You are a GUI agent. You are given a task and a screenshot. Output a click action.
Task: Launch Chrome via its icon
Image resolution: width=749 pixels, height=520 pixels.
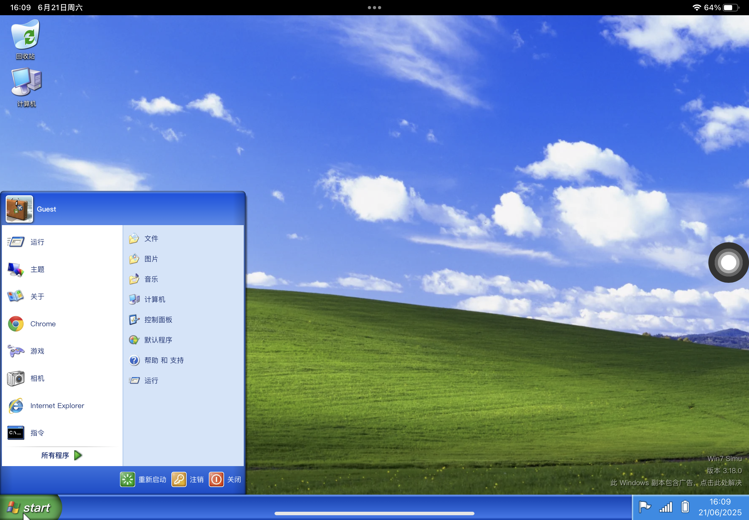point(16,324)
